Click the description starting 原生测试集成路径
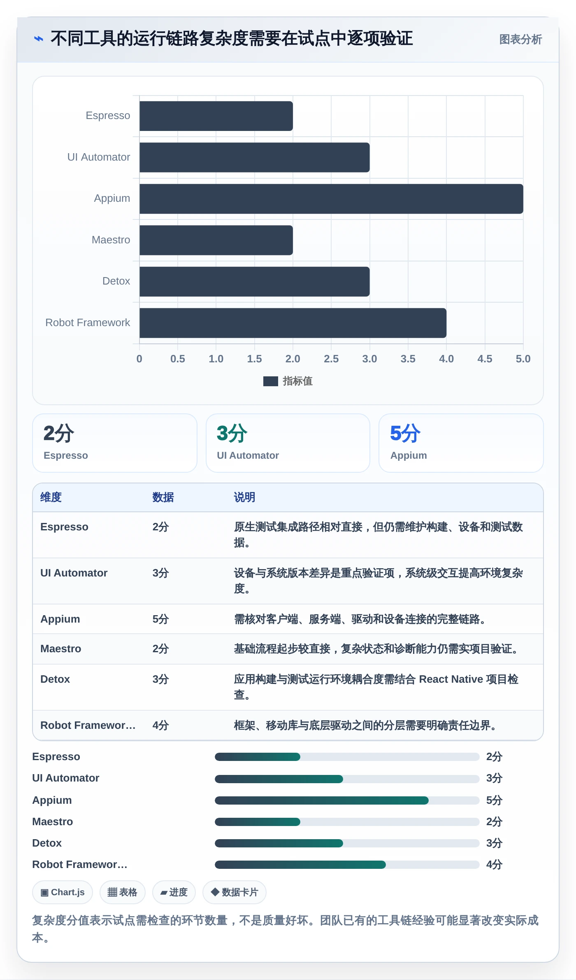 click(379, 535)
